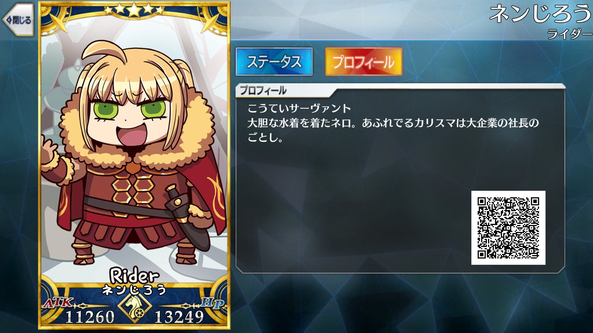Image resolution: width=593 pixels, height=333 pixels.
Task: Click the gold hexagon chest emblem
Action: pos(133,192)
